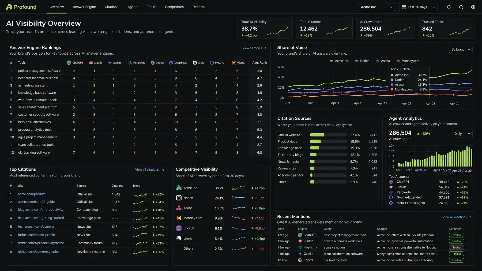482x271 pixels.
Task: Click Copilot icon in Recent Mentions
Action: [300, 260]
